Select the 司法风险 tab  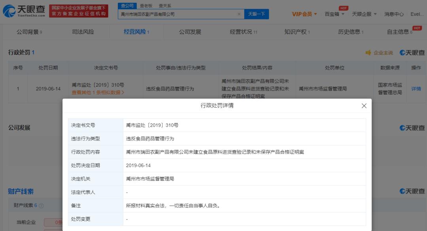(x=84, y=31)
